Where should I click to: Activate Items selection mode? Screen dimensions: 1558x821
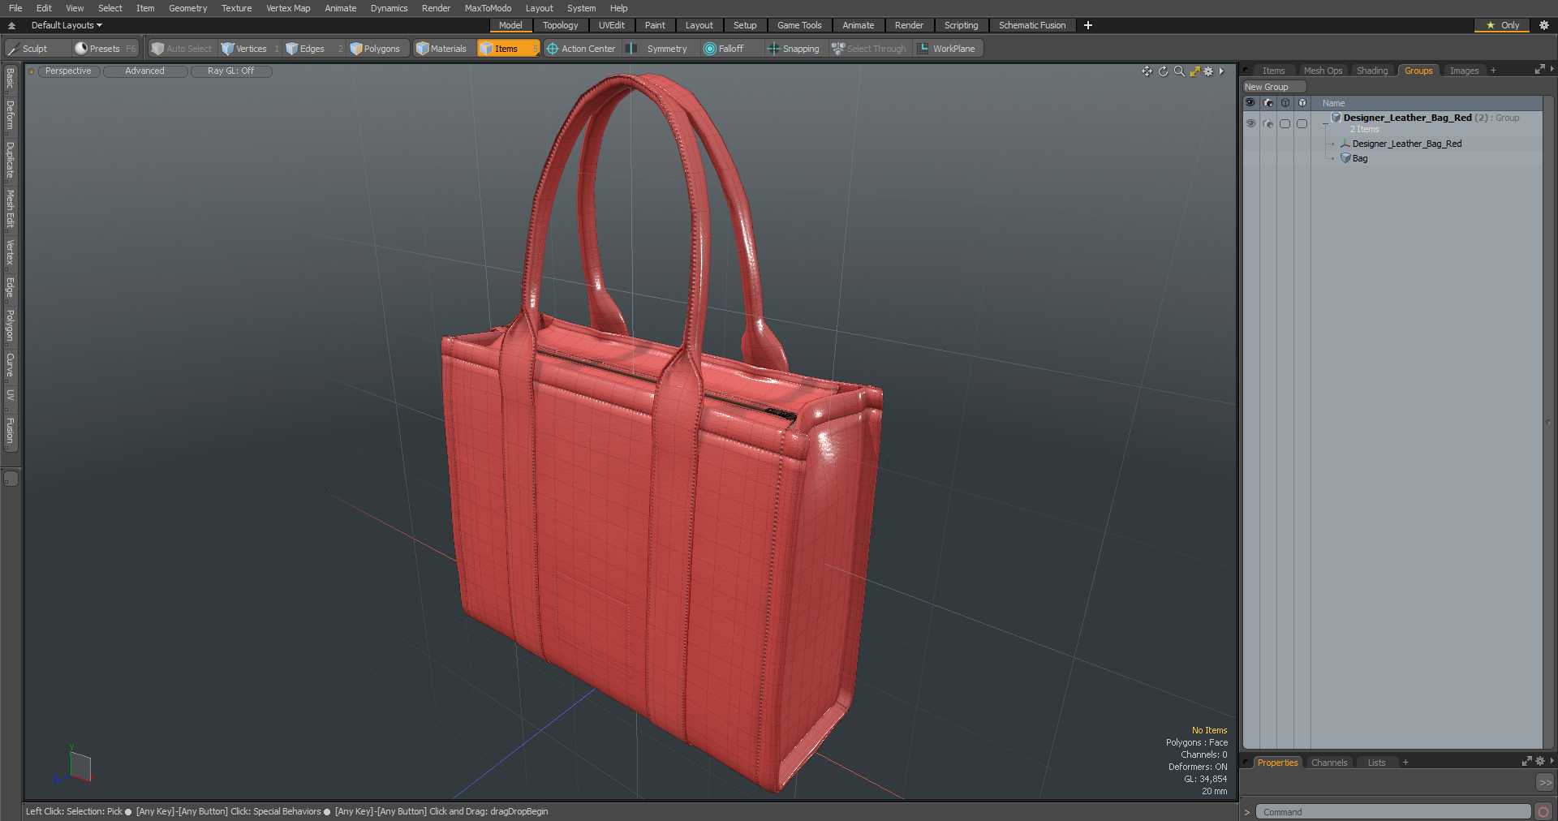pos(508,49)
